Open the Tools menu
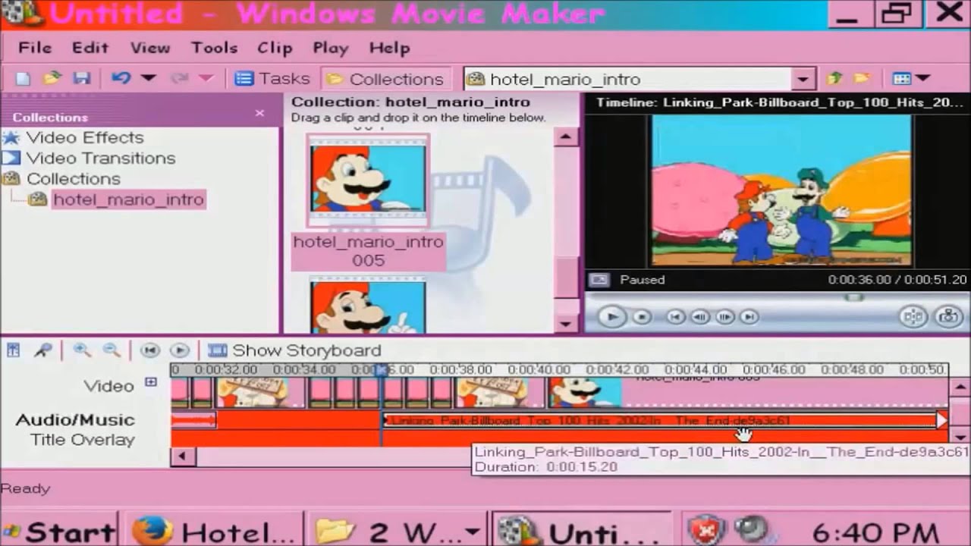Image resolution: width=971 pixels, height=546 pixels. pyautogui.click(x=215, y=48)
